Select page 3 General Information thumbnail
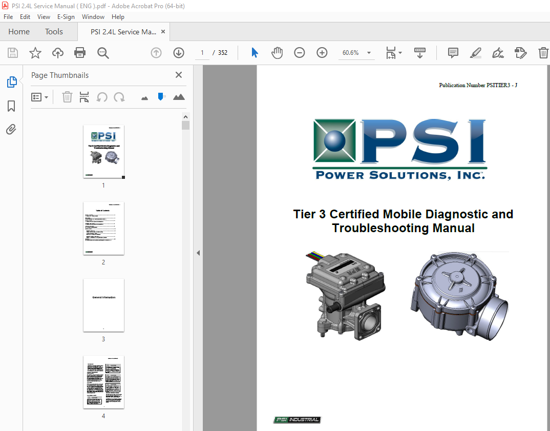 103,305
